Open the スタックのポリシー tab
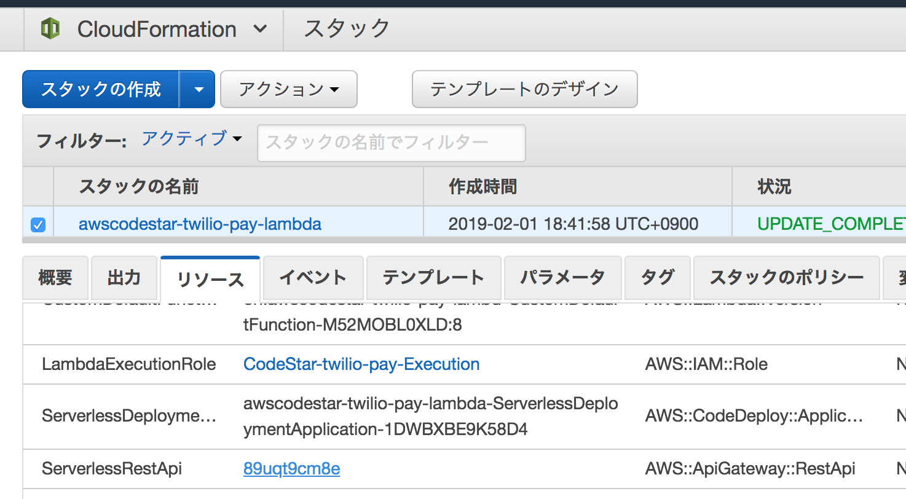 click(x=787, y=278)
